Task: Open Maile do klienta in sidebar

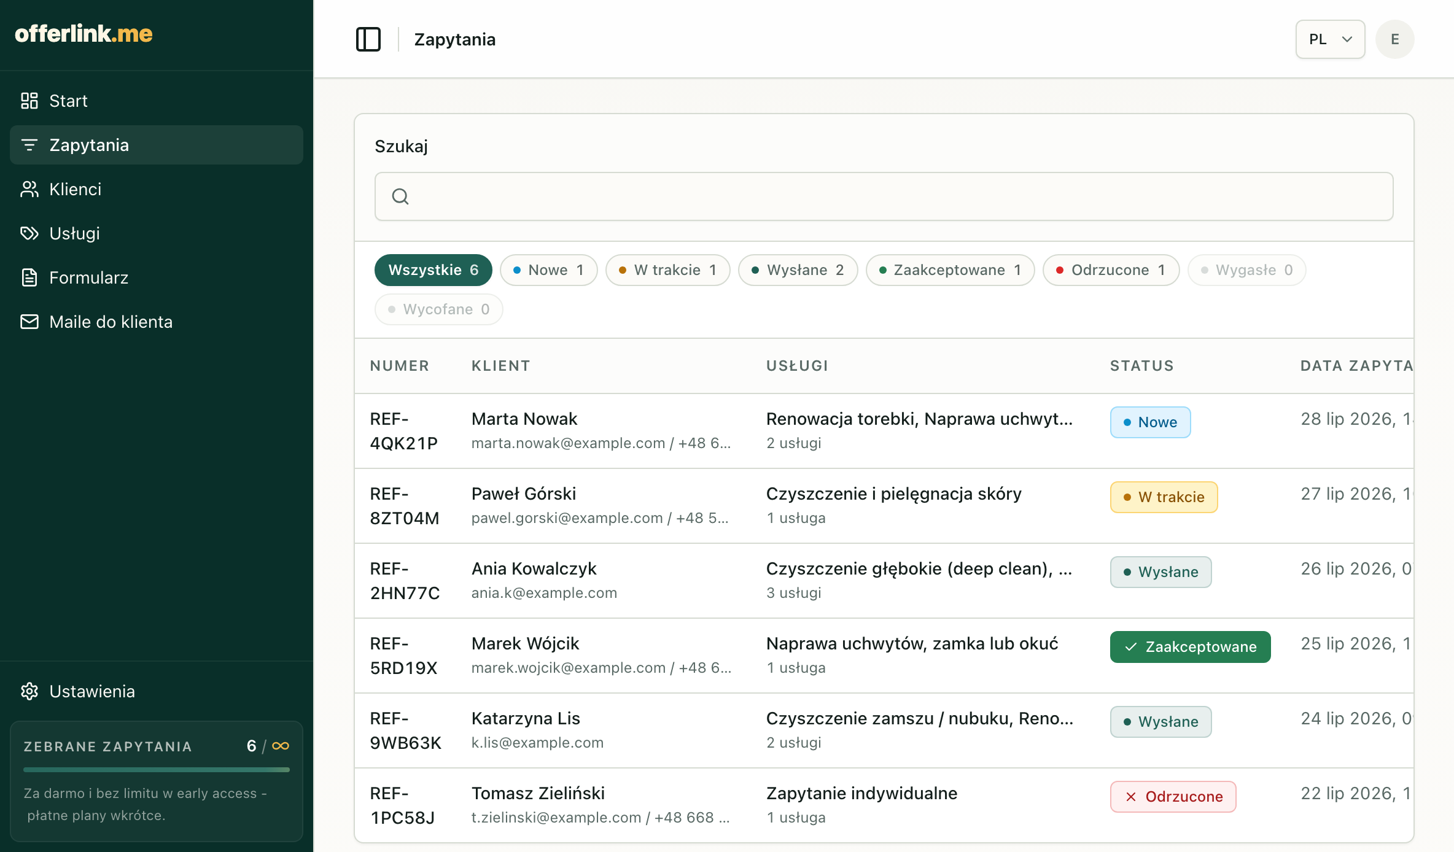Action: click(157, 322)
